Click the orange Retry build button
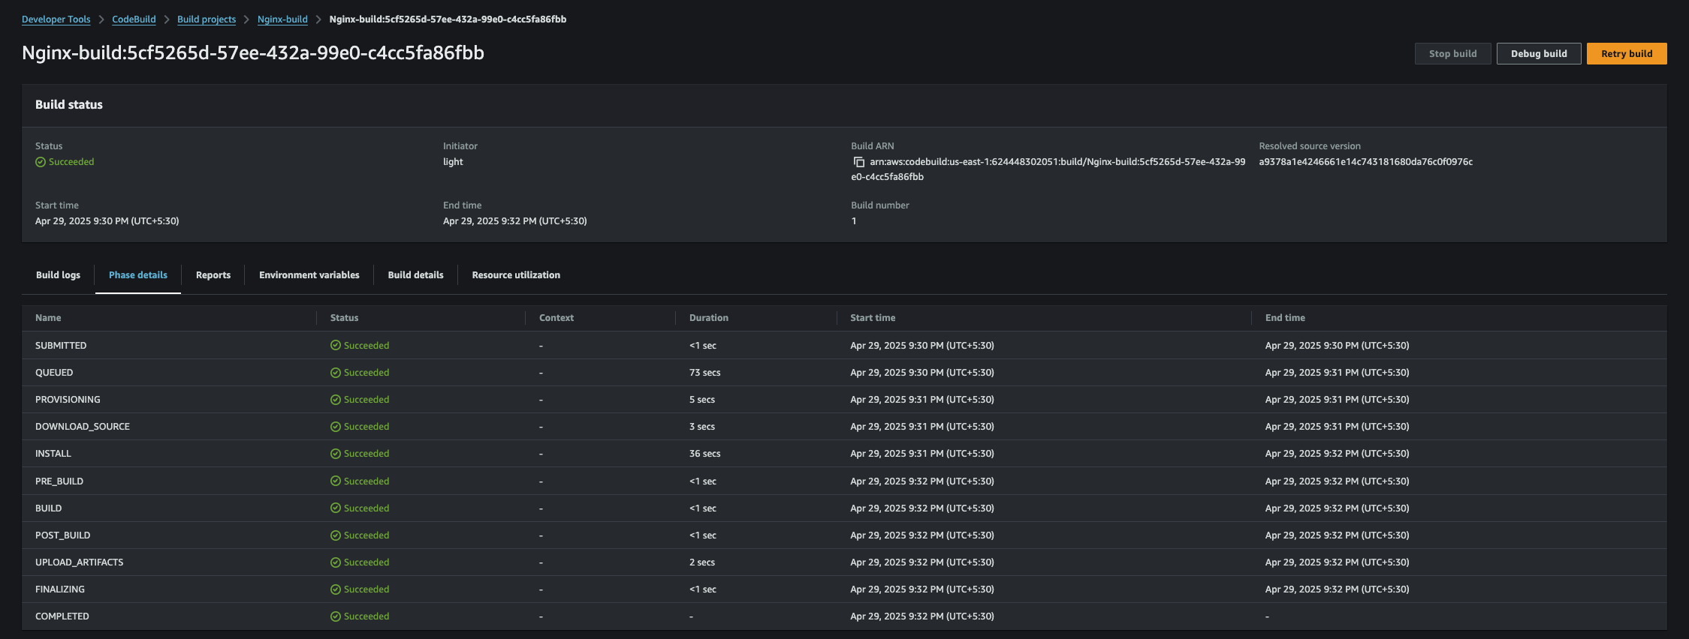Screen dimensions: 1689x639 click(x=1627, y=54)
